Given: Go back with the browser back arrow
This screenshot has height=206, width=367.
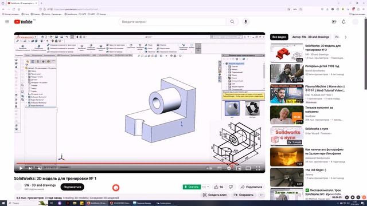Looking at the screenshot, I should (3, 9).
